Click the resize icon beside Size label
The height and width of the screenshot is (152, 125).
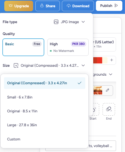16,65
